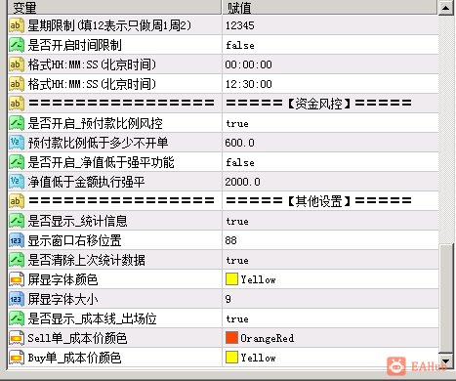
Task: Select the value 600.0
Action: [240, 143]
